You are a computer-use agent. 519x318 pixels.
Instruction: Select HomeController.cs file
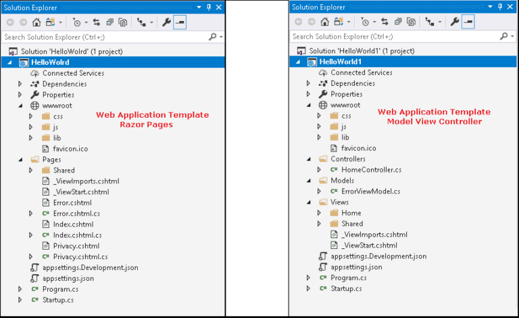371,170
